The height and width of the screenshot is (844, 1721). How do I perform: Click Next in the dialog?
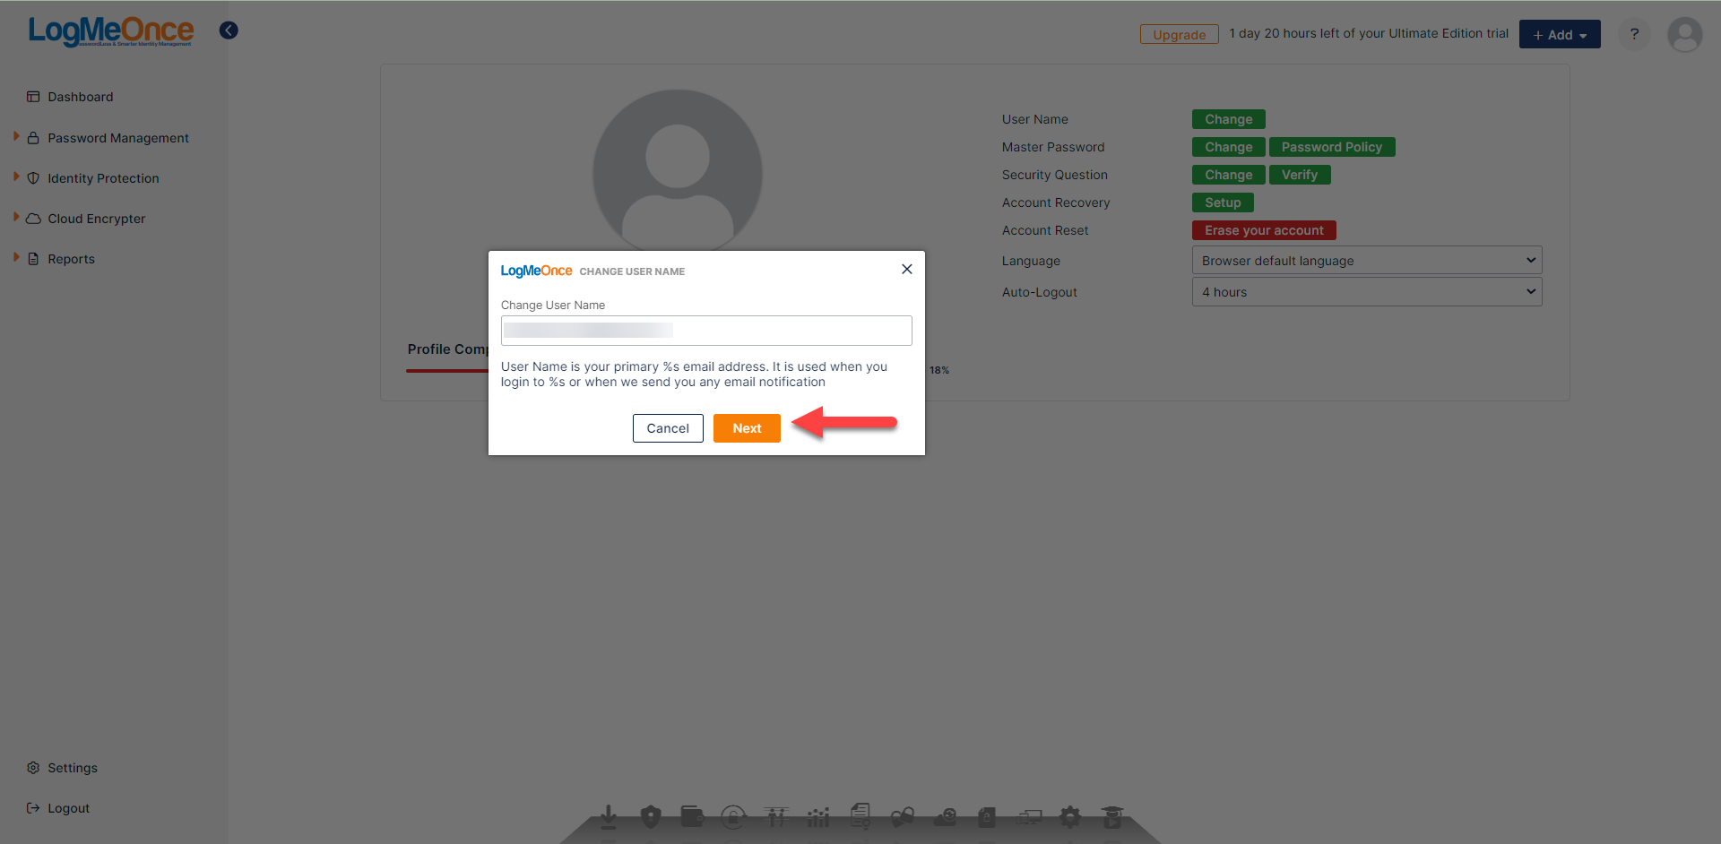click(747, 428)
